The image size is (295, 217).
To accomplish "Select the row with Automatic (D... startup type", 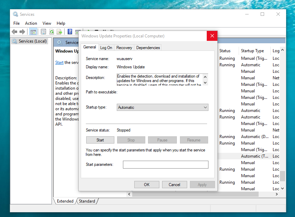I will [249, 137].
